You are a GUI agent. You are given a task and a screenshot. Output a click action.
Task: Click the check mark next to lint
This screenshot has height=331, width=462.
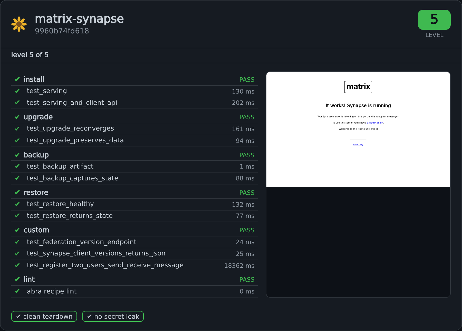point(17,279)
